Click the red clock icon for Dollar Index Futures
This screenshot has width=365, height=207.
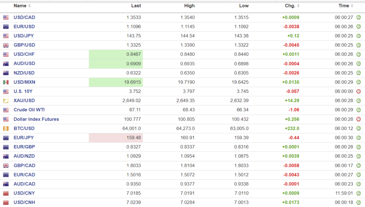[x=358, y=119]
